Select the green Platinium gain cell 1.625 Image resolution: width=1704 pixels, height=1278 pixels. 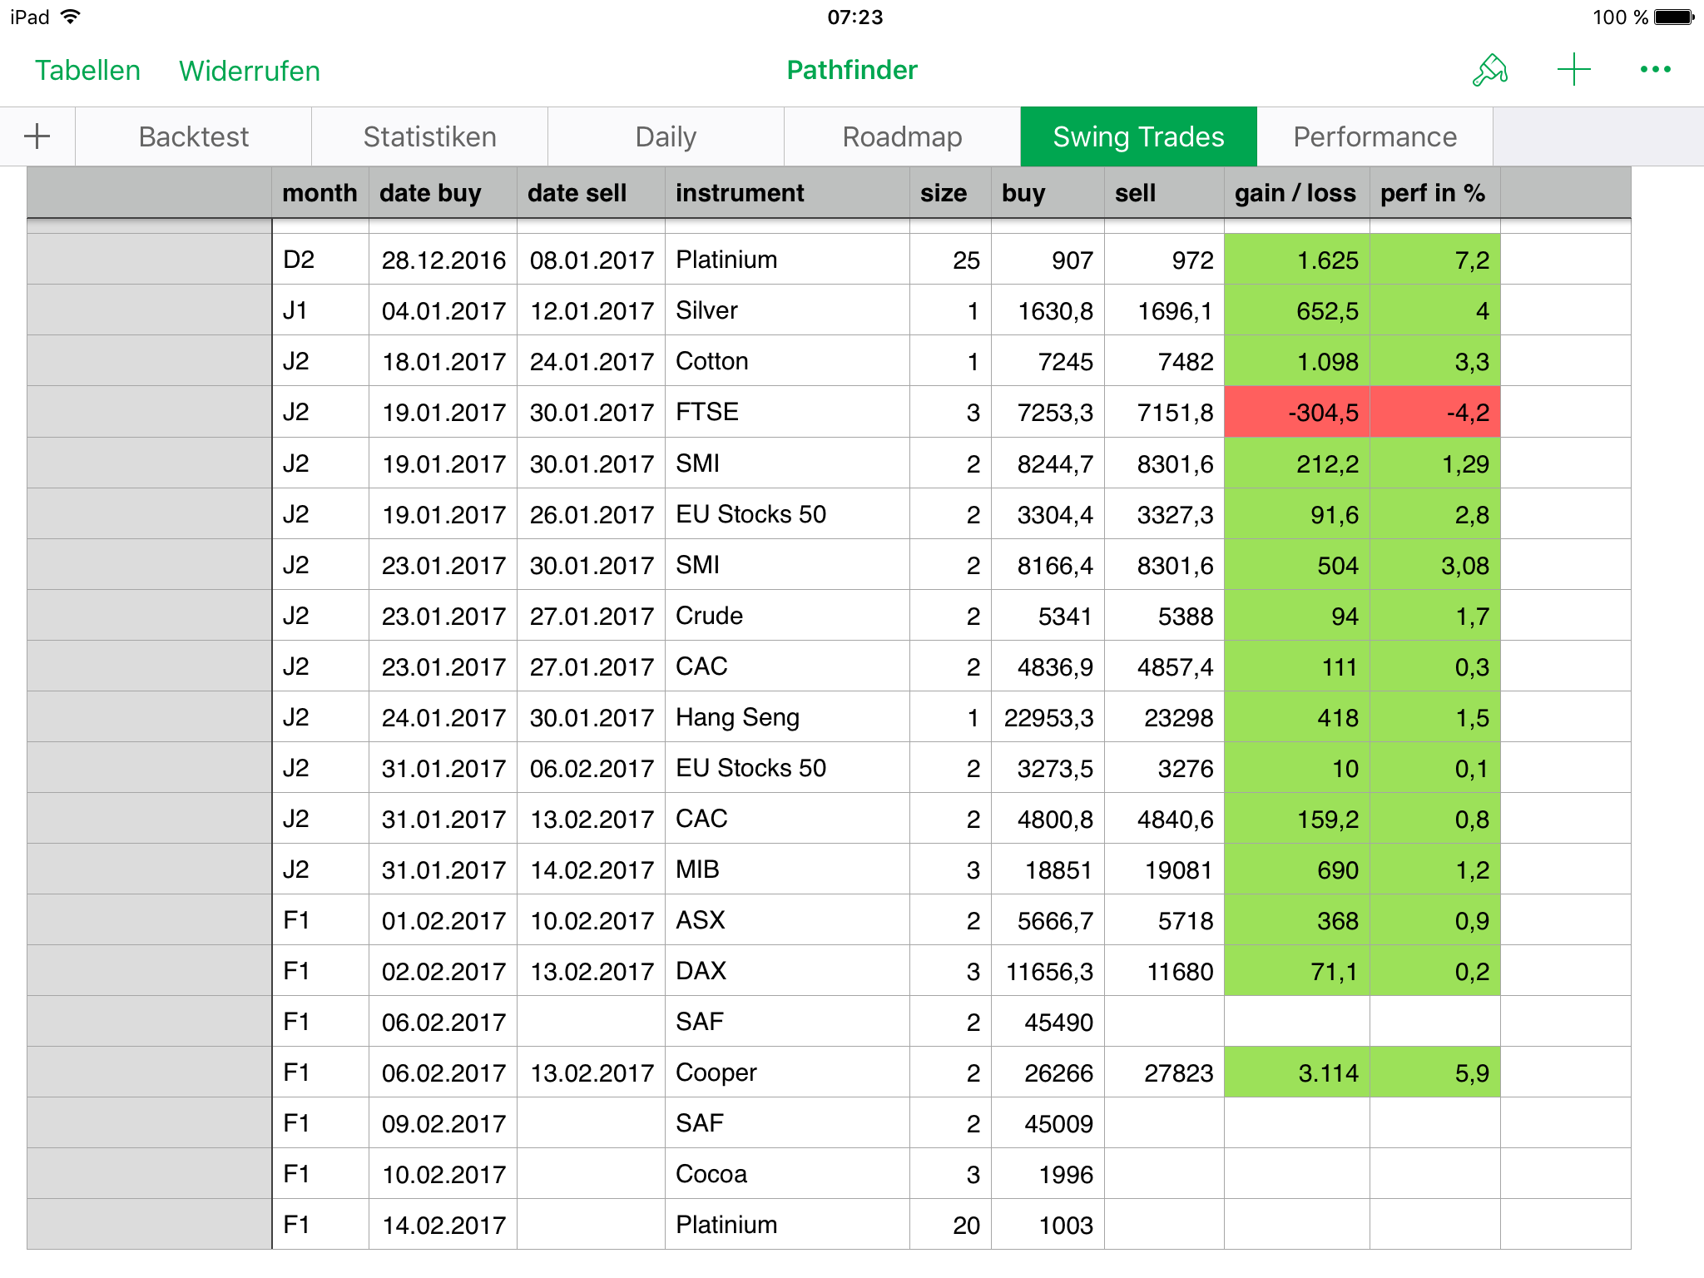tap(1296, 260)
